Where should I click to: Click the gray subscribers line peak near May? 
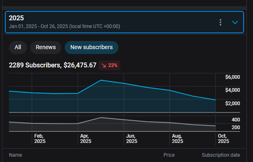[x=101, y=117]
